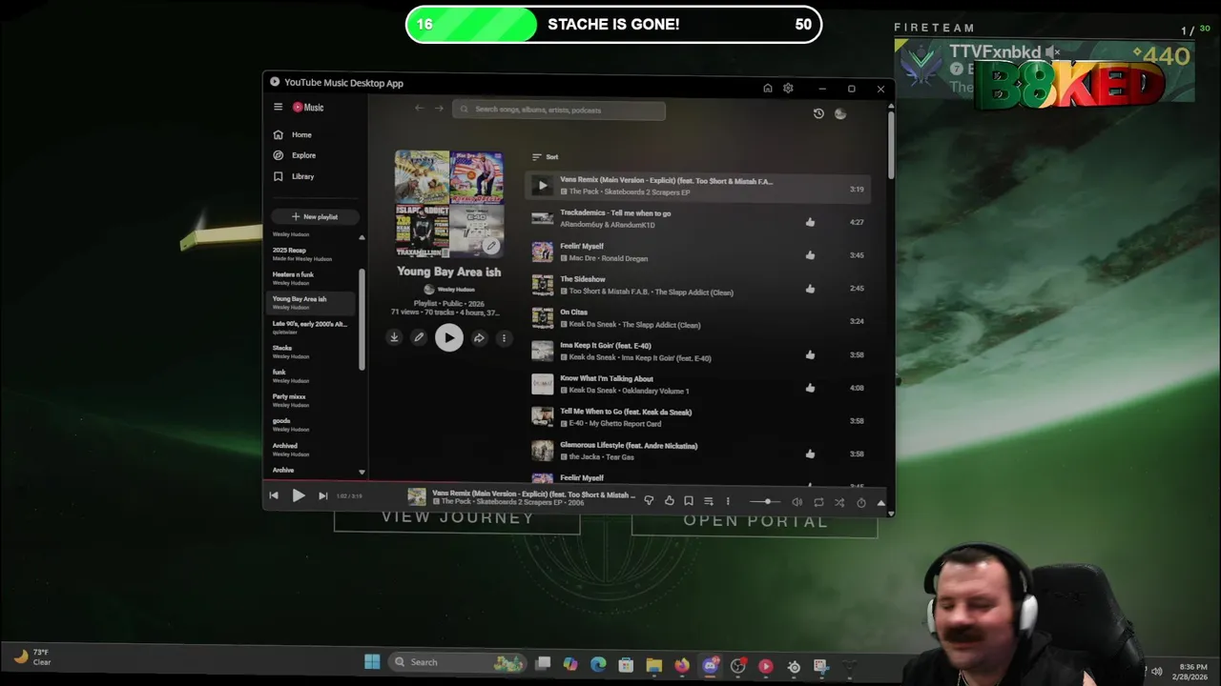This screenshot has width=1221, height=686.
Task: Open File Explorer from the taskbar
Action: click(x=653, y=665)
